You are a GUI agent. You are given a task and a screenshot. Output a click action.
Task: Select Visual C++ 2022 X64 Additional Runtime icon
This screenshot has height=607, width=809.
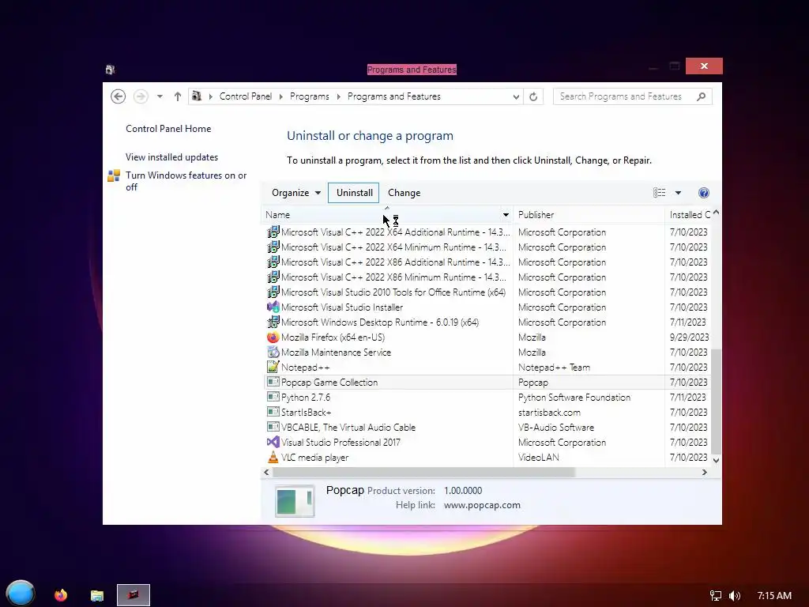[x=273, y=232]
